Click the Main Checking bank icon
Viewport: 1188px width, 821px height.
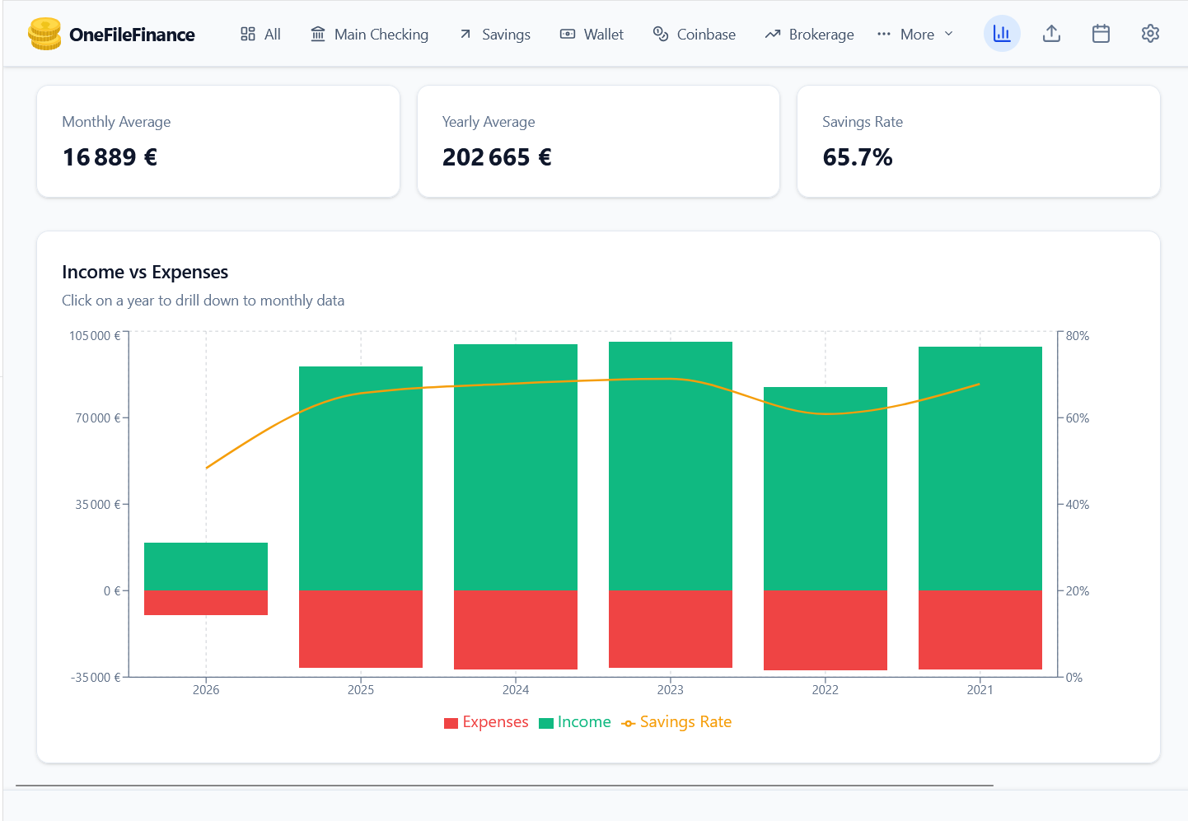pos(317,34)
